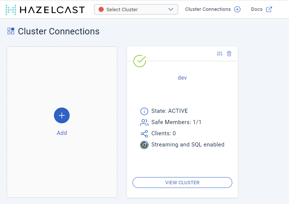Click the Clients share icon
This screenshot has height=204, width=289.
[144, 133]
